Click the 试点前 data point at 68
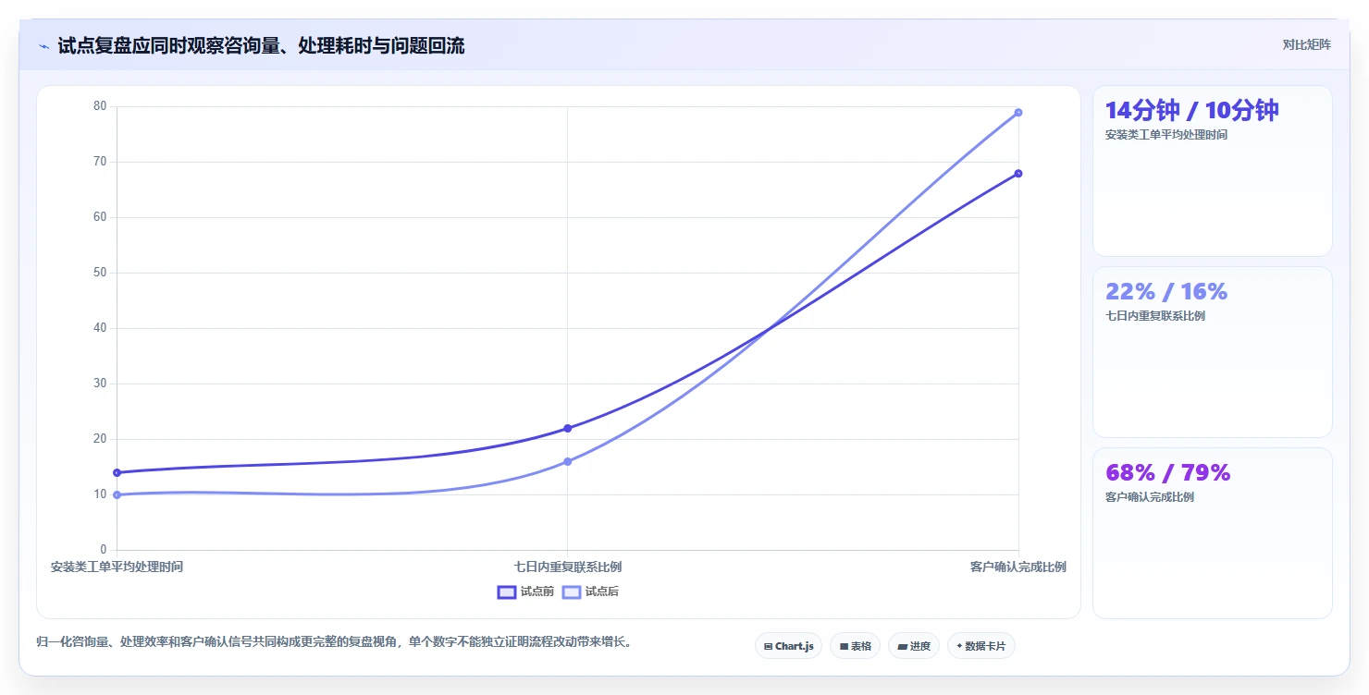 click(1017, 173)
